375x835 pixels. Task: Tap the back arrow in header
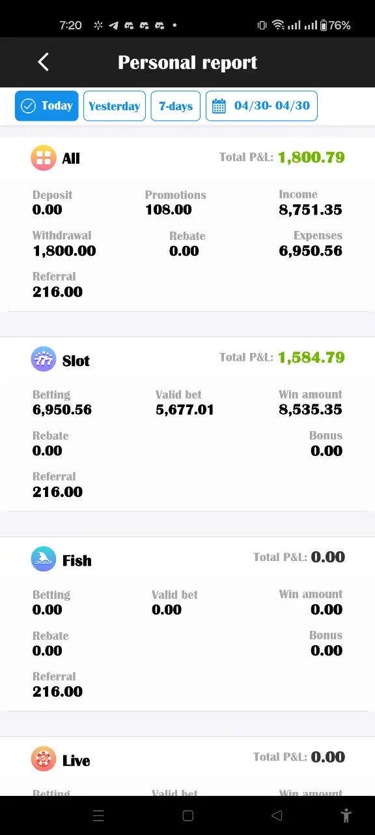pyautogui.click(x=44, y=62)
